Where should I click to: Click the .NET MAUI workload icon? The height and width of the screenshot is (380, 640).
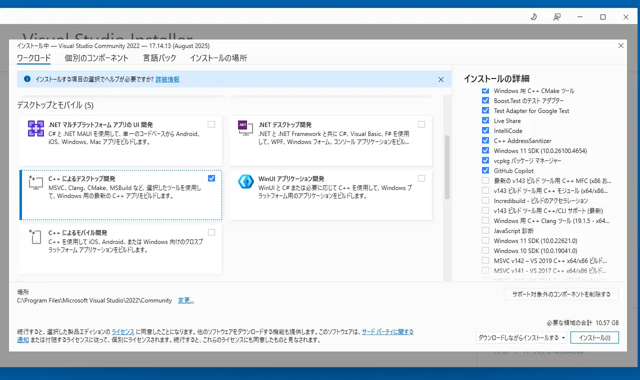click(x=36, y=128)
